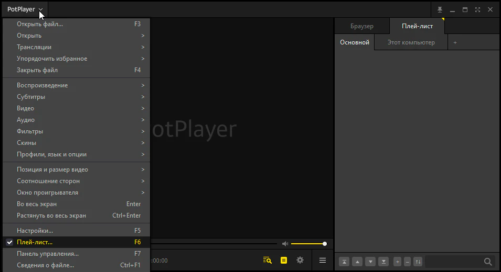The height and width of the screenshot is (272, 501).
Task: Expand the Субтитры submenu
Action: click(31, 97)
